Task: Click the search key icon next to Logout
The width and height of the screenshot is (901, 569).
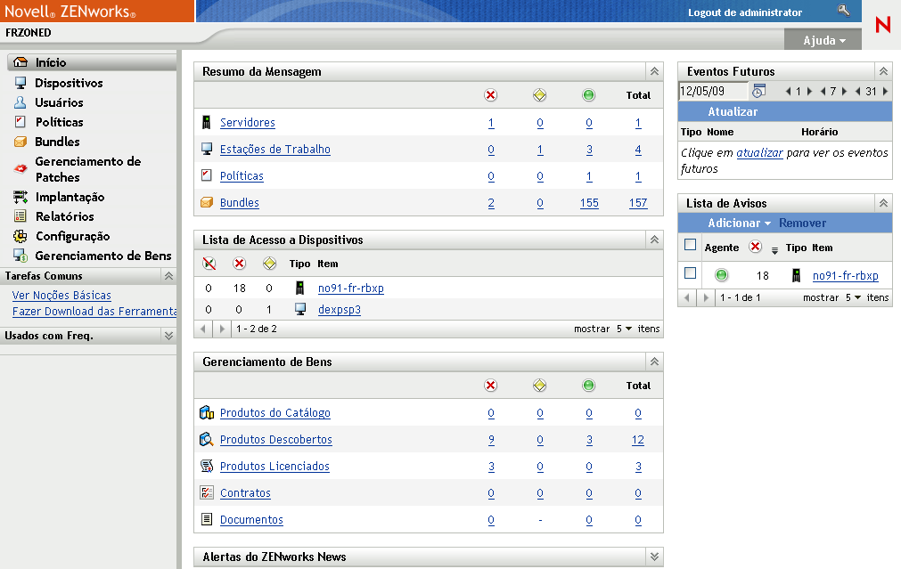Action: (843, 11)
